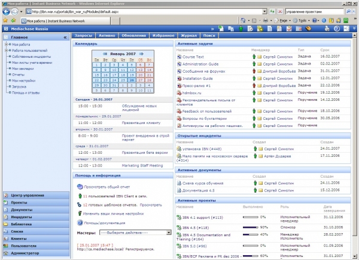The width and height of the screenshot is (359, 260).
Task: Switch to the Поиск tab
Action: [209, 36]
